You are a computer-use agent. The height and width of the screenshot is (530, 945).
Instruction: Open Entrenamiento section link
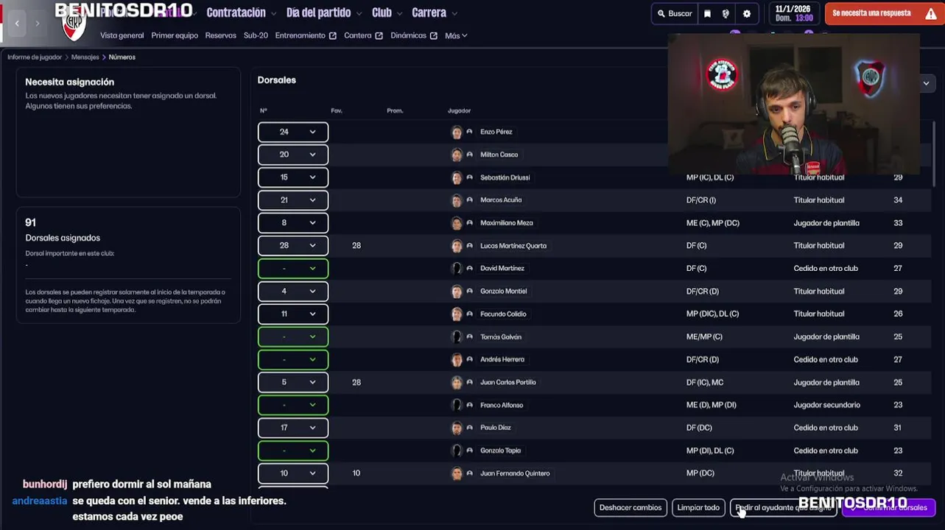306,35
